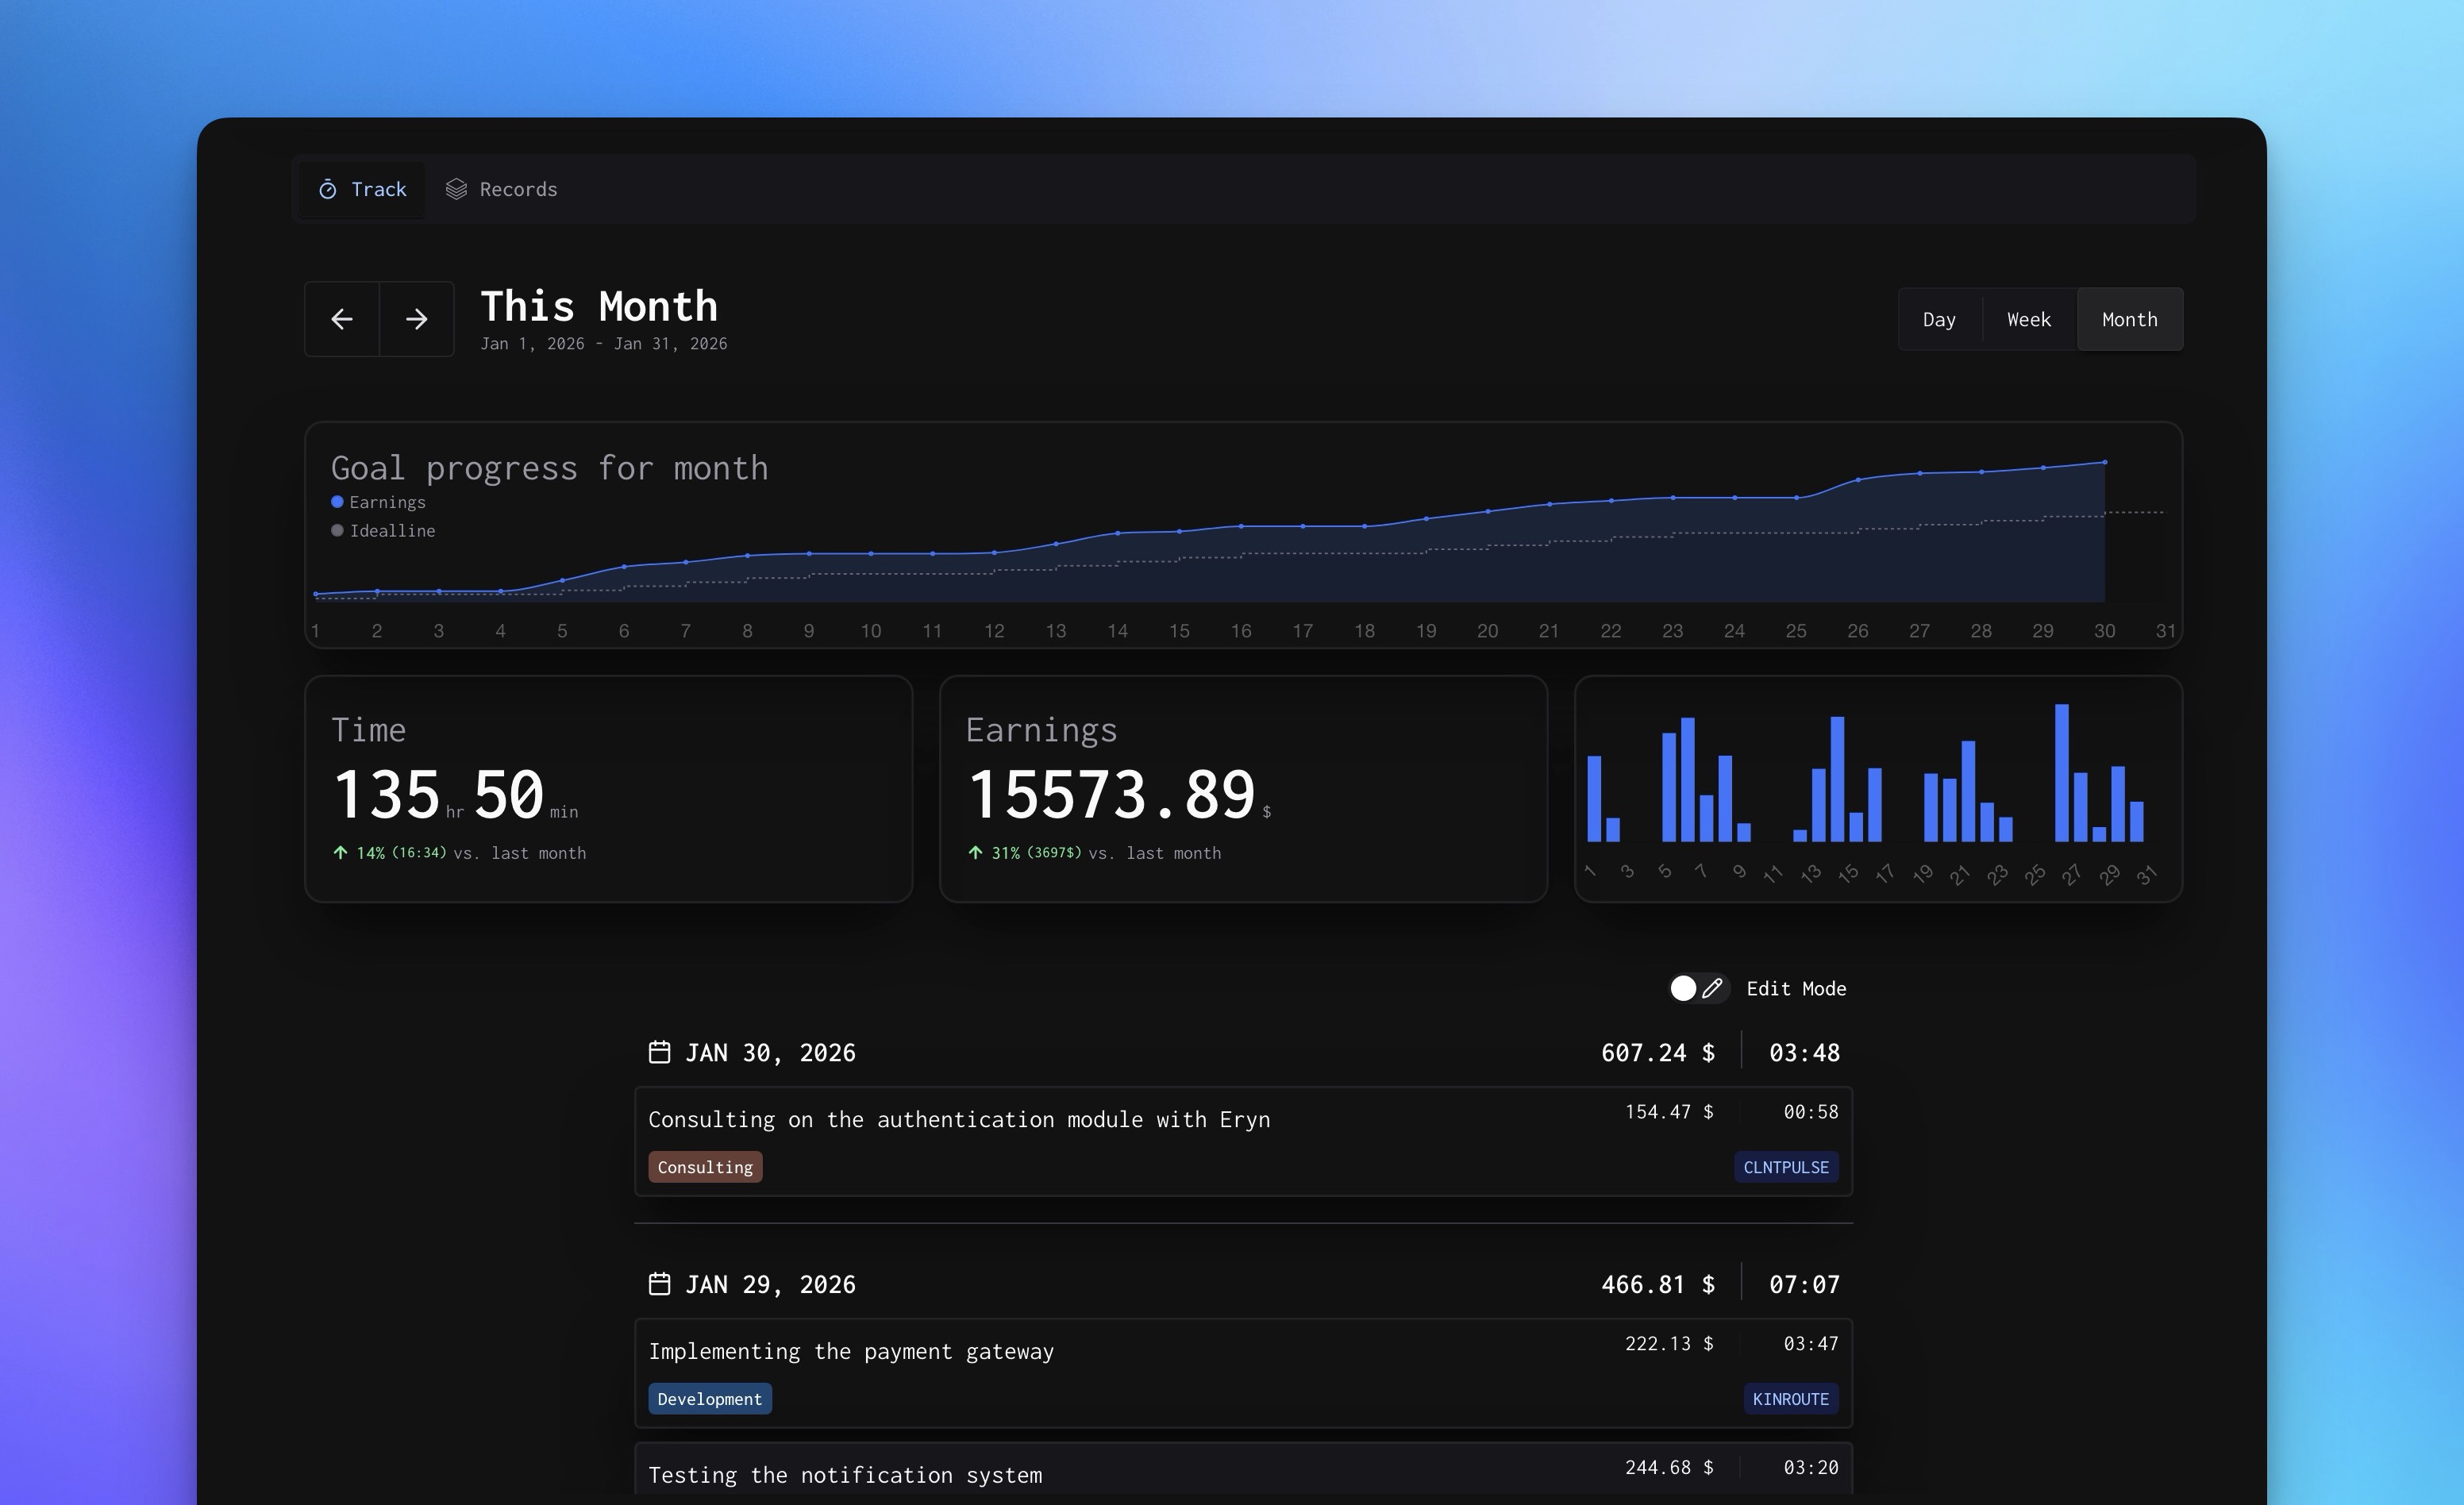2464x1505 pixels.
Task: Switch to the Records tab
Action: click(517, 188)
